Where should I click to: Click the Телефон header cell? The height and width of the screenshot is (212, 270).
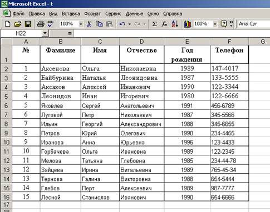(x=229, y=55)
